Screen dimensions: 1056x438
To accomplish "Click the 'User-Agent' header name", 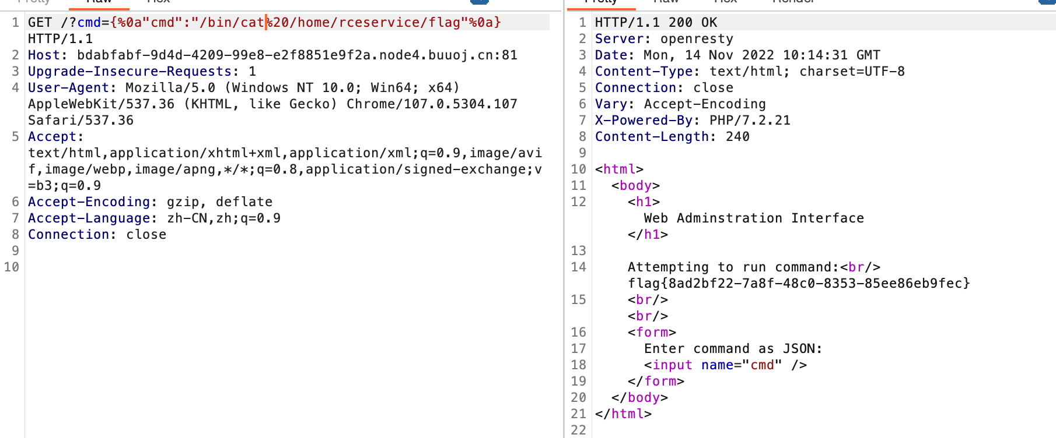I will tap(68, 87).
